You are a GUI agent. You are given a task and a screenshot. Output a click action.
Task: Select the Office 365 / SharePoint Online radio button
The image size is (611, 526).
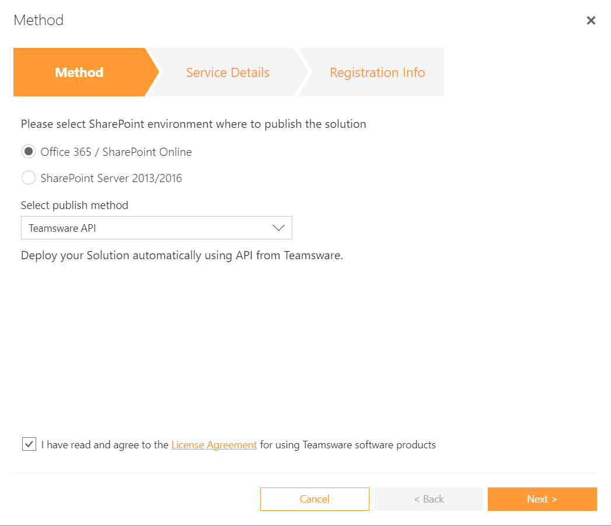tap(29, 151)
